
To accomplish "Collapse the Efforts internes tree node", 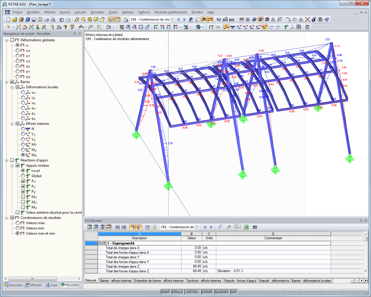I will pyautogui.click(x=12, y=124).
